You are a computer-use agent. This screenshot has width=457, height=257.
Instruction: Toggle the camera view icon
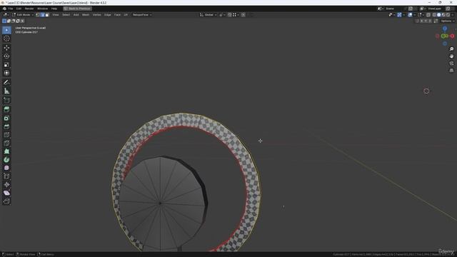(x=451, y=64)
